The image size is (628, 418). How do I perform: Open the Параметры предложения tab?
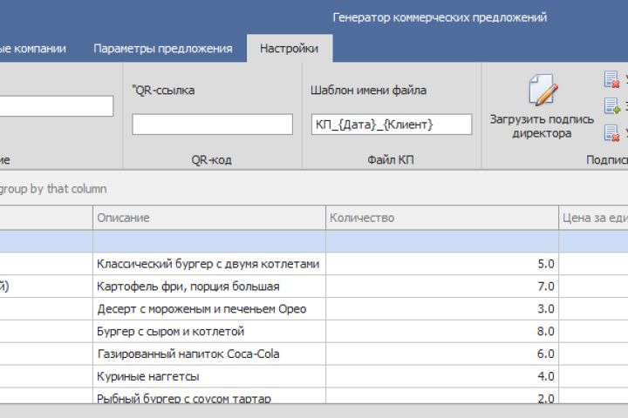pyautogui.click(x=163, y=49)
